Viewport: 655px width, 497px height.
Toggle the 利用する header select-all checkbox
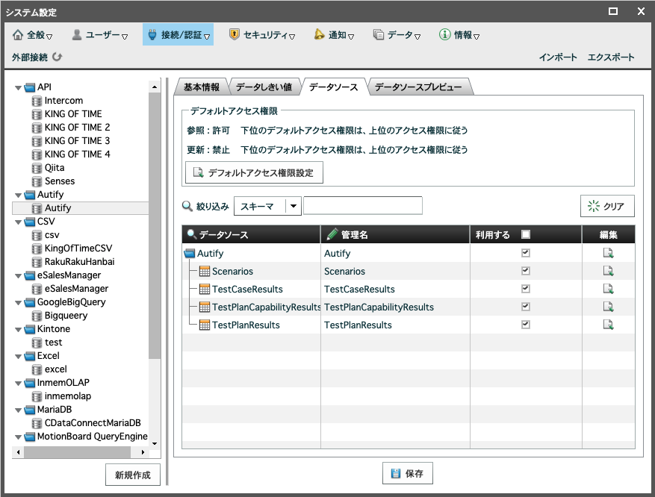(526, 234)
